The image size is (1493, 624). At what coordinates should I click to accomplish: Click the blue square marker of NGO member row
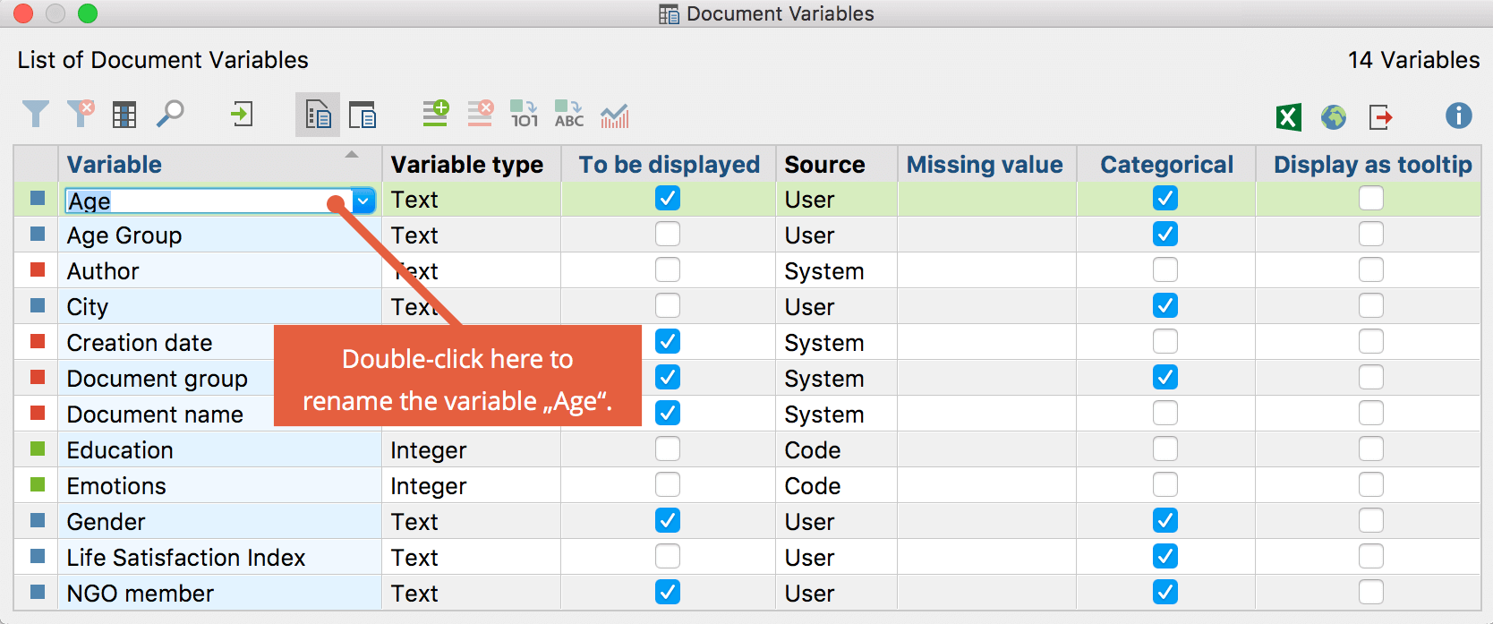click(x=38, y=592)
